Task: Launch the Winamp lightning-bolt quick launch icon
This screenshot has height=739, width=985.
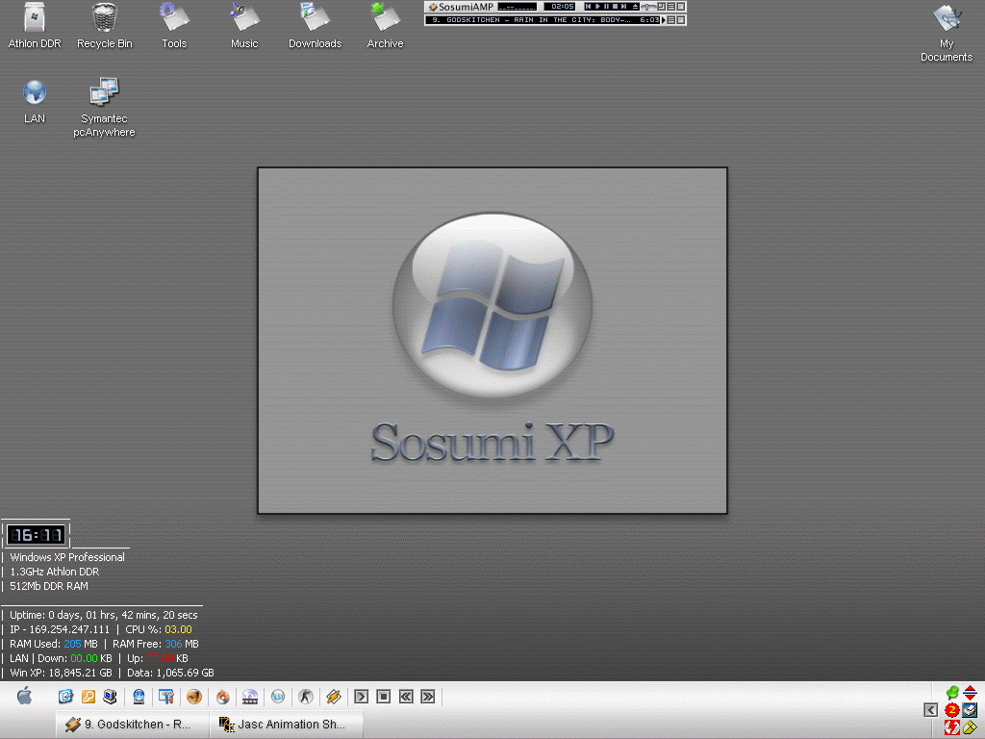Action: [x=334, y=697]
